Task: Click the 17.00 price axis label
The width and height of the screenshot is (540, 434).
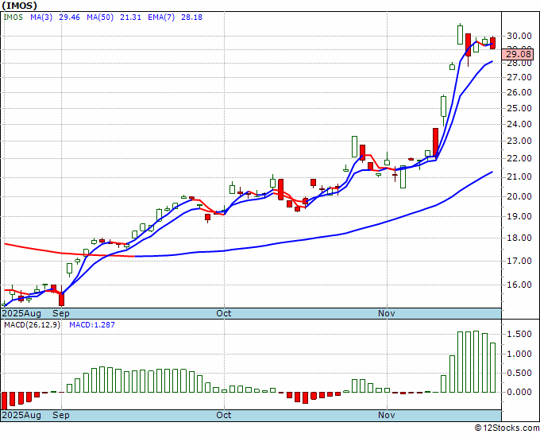Action: [519, 261]
